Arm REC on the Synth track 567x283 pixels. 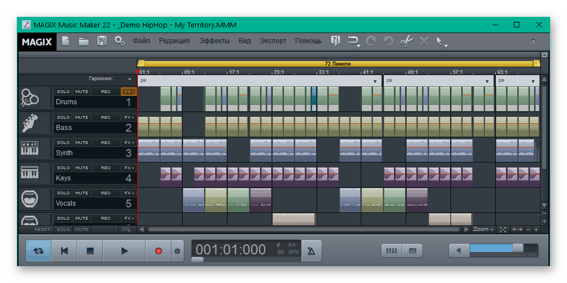coord(105,143)
